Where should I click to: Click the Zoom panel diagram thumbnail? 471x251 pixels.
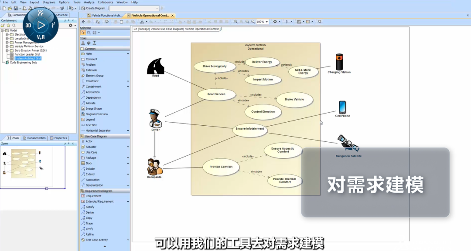24,160
